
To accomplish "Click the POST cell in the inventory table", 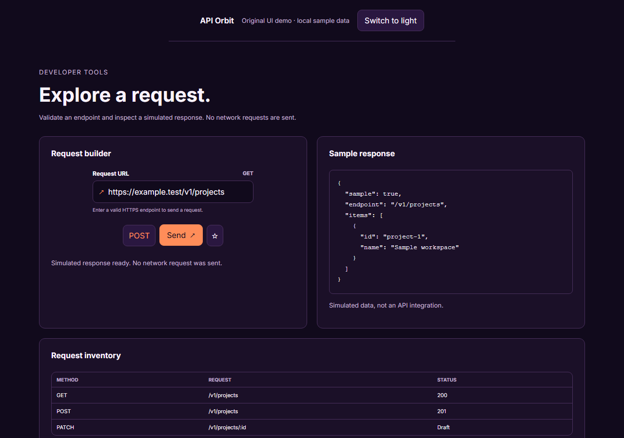I will click(63, 411).
